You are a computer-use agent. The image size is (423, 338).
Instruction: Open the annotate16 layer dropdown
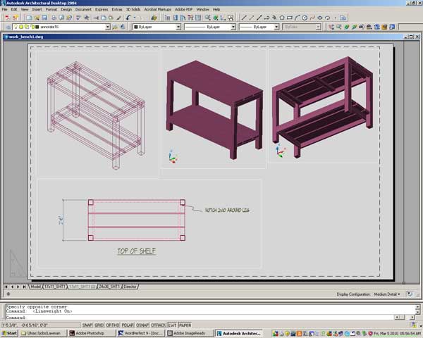coord(108,27)
